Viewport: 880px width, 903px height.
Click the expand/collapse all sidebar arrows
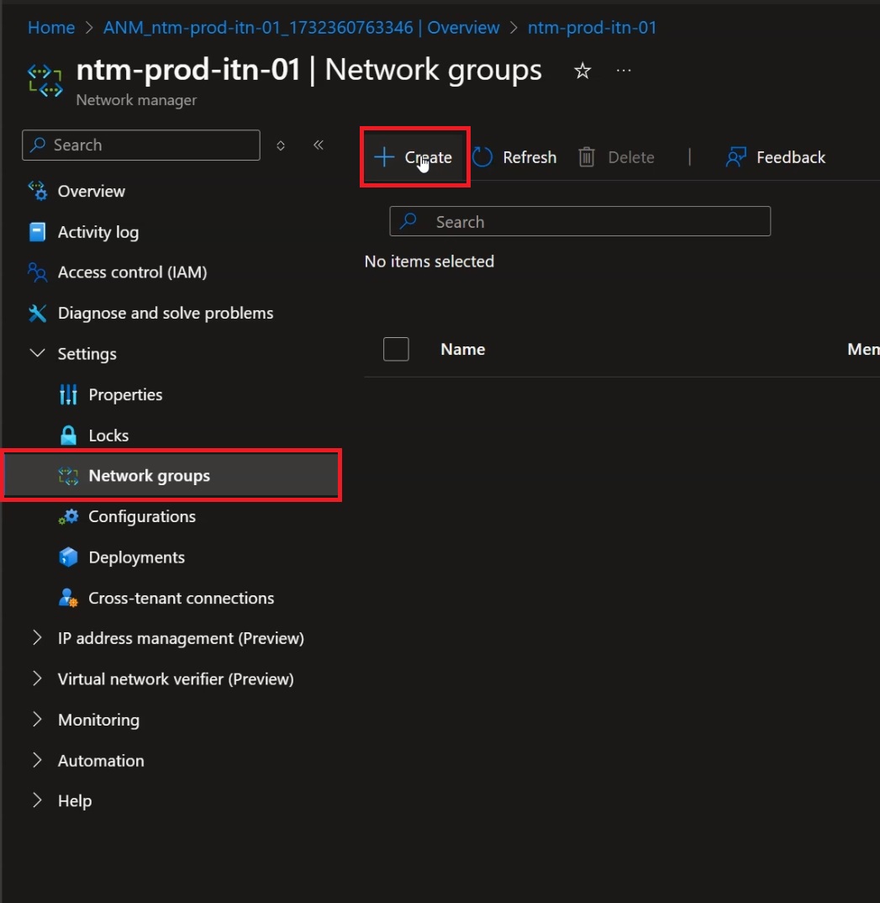[280, 145]
